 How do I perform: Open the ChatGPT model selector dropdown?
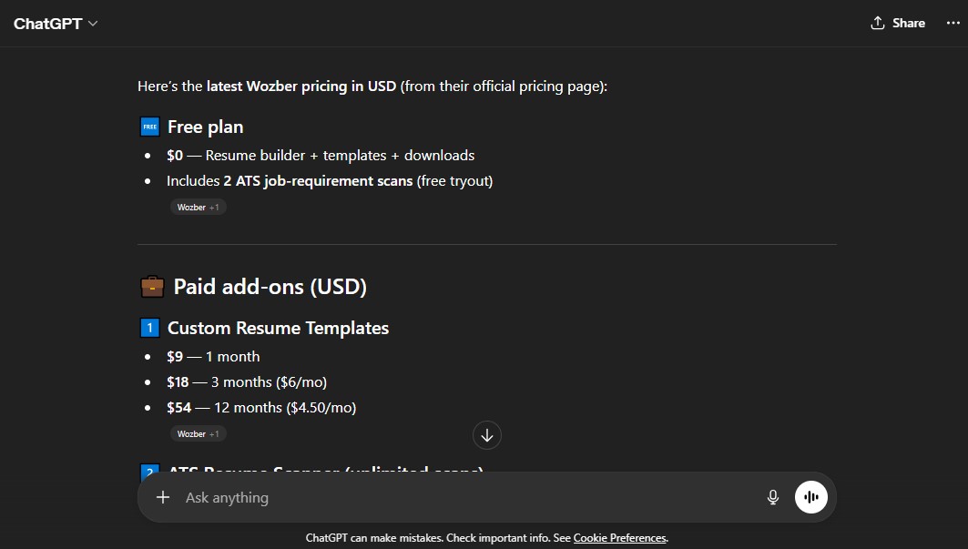click(x=91, y=25)
